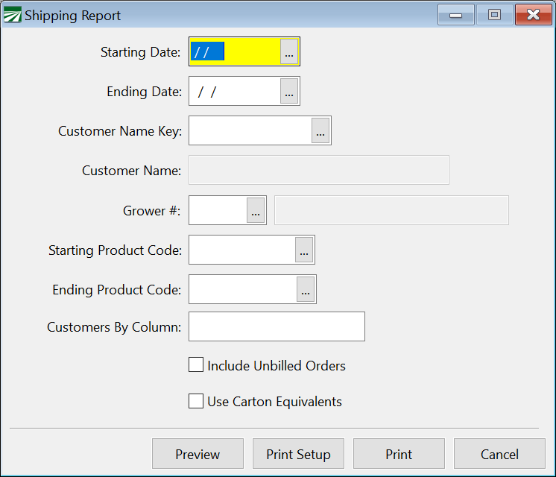Toggle Use Carton Equivalents checkbox
The width and height of the screenshot is (556, 477).
click(196, 402)
